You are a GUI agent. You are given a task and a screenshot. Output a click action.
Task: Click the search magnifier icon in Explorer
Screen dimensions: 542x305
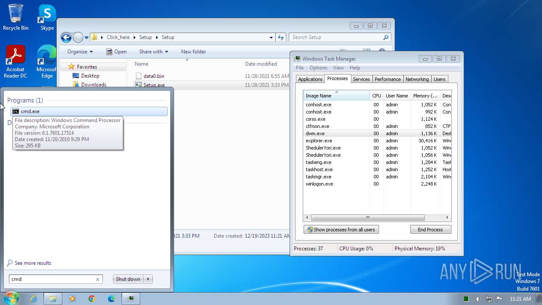pos(386,37)
